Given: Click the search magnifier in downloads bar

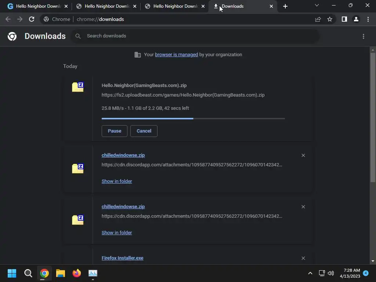Looking at the screenshot, I should pos(78,36).
